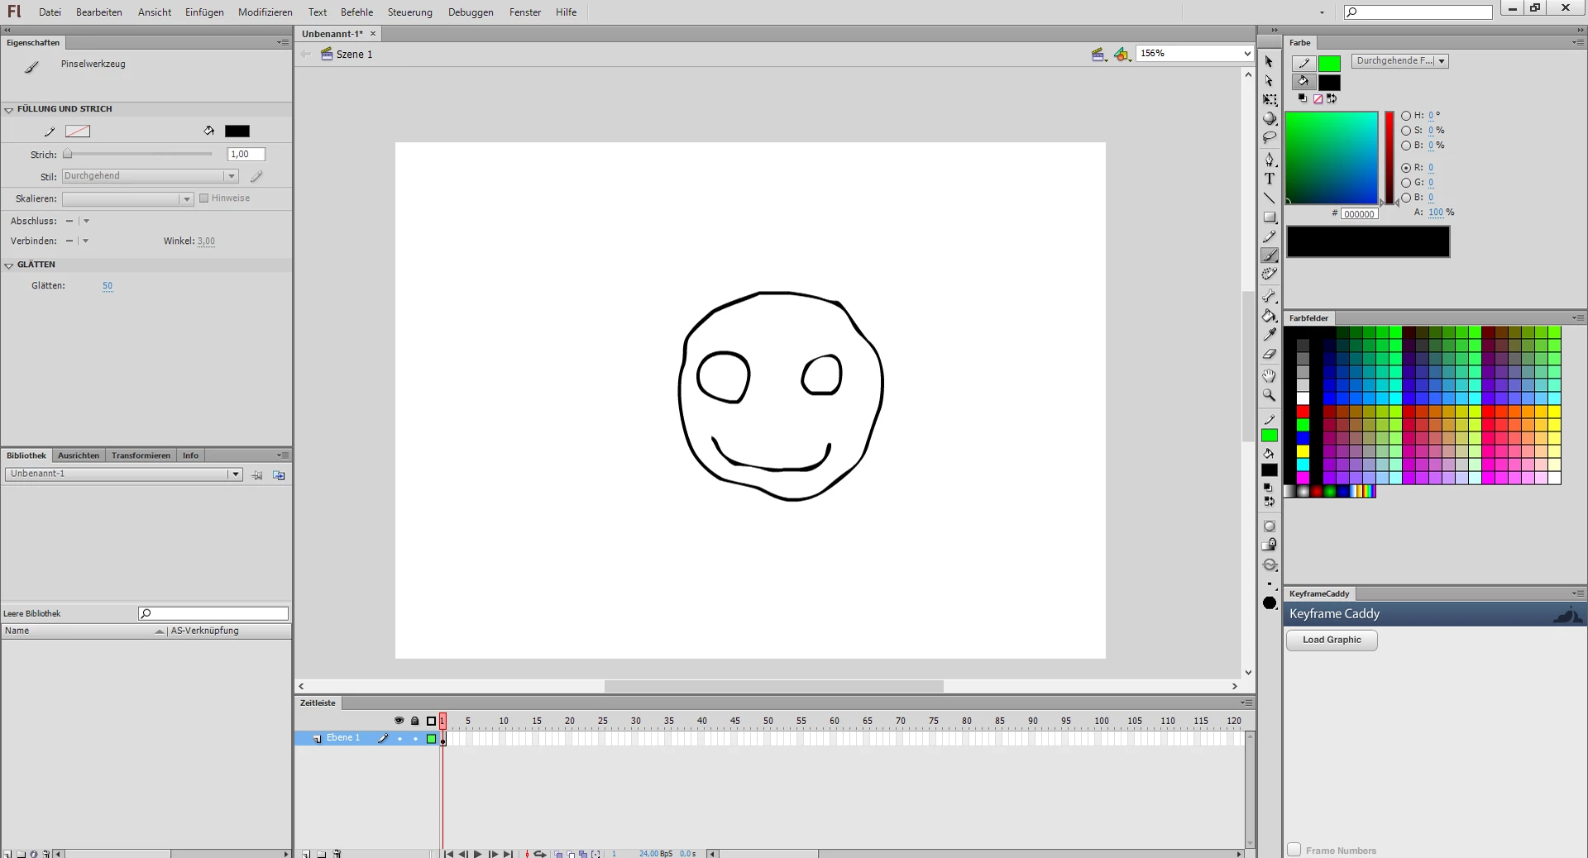This screenshot has width=1588, height=858.
Task: Open the Modifizieren menu
Action: [x=265, y=12]
